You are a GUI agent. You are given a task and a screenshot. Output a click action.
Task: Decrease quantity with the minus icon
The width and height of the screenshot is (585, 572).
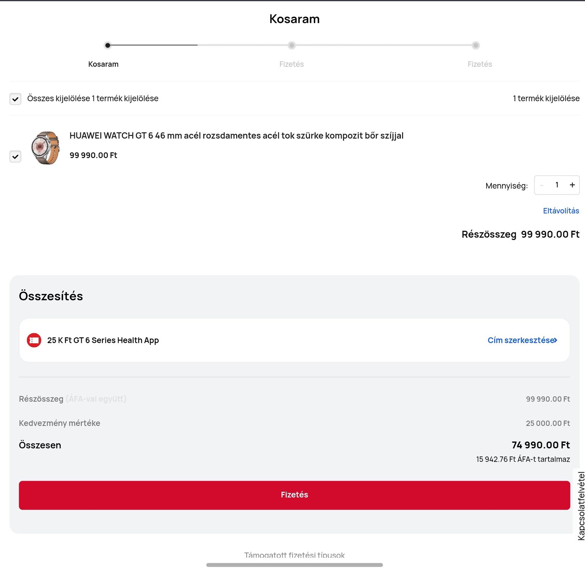click(x=542, y=185)
